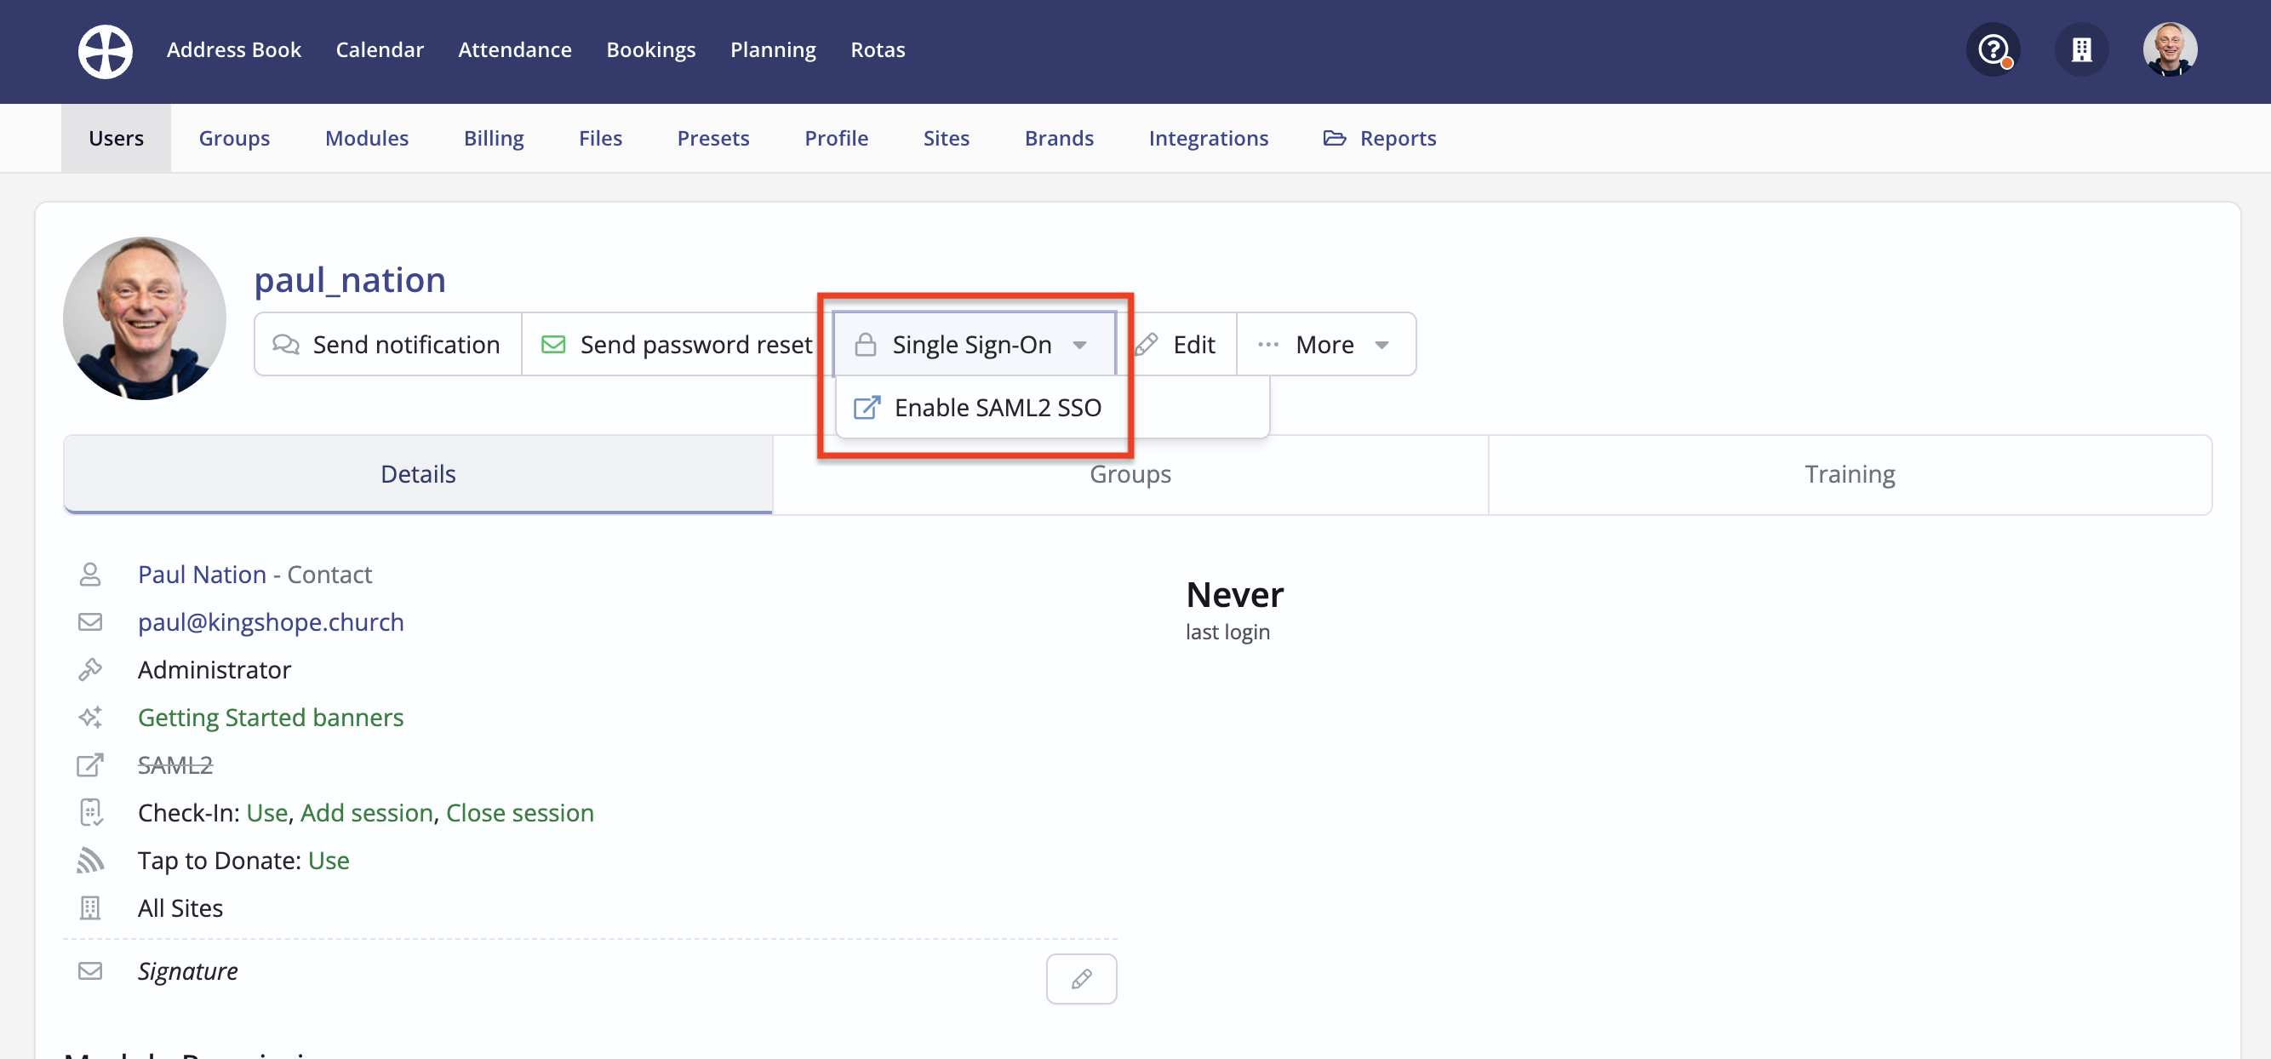Open the help question mark icon
This screenshot has width=2271, height=1059.
[x=1994, y=49]
